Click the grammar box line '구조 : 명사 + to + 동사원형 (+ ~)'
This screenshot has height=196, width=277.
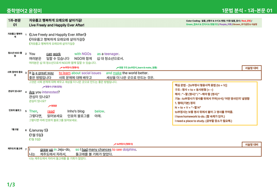[x=194, y=90]
